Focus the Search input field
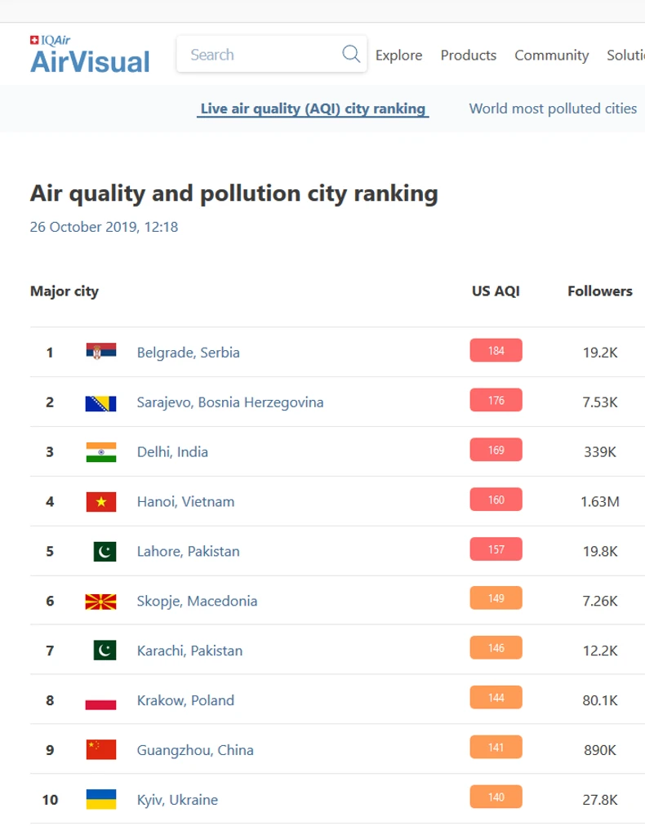Image resolution: width=645 pixels, height=826 pixels. 261,55
